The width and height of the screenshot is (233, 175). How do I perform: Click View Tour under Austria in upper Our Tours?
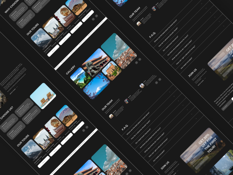point(65,39)
